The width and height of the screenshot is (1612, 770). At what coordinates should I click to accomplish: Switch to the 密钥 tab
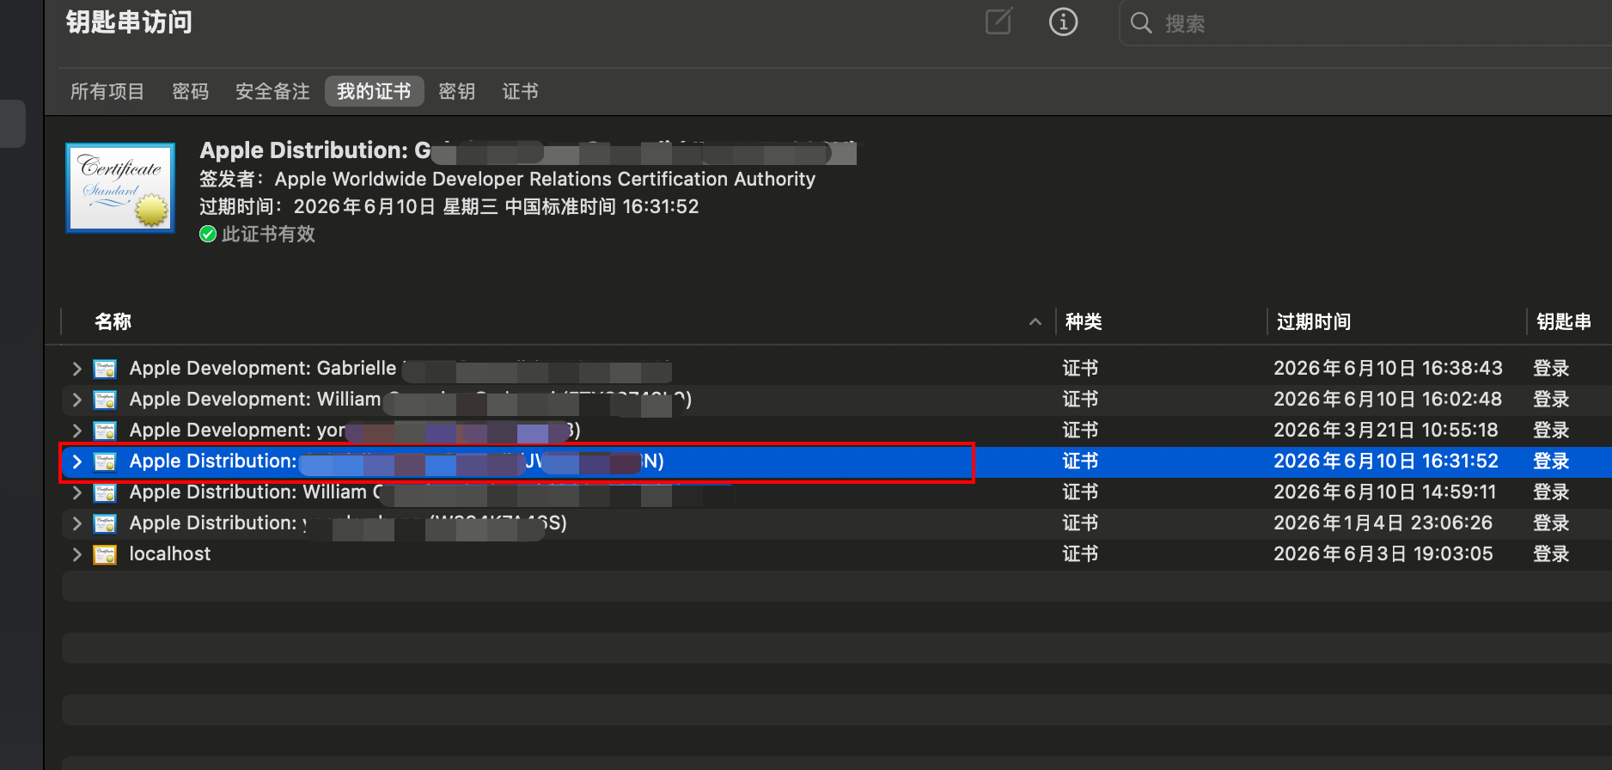(x=457, y=91)
